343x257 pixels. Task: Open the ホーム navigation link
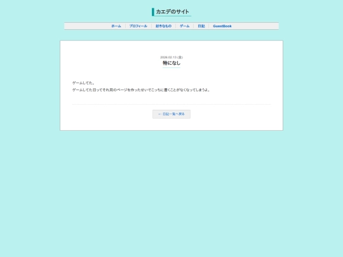(116, 26)
